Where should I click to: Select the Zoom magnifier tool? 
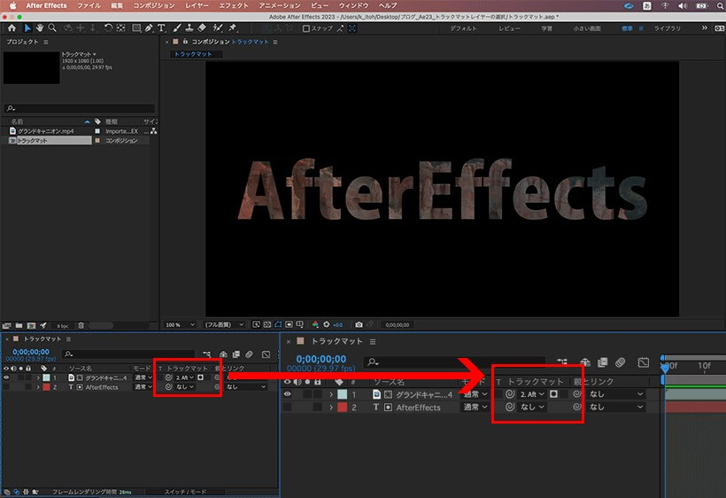(52, 28)
